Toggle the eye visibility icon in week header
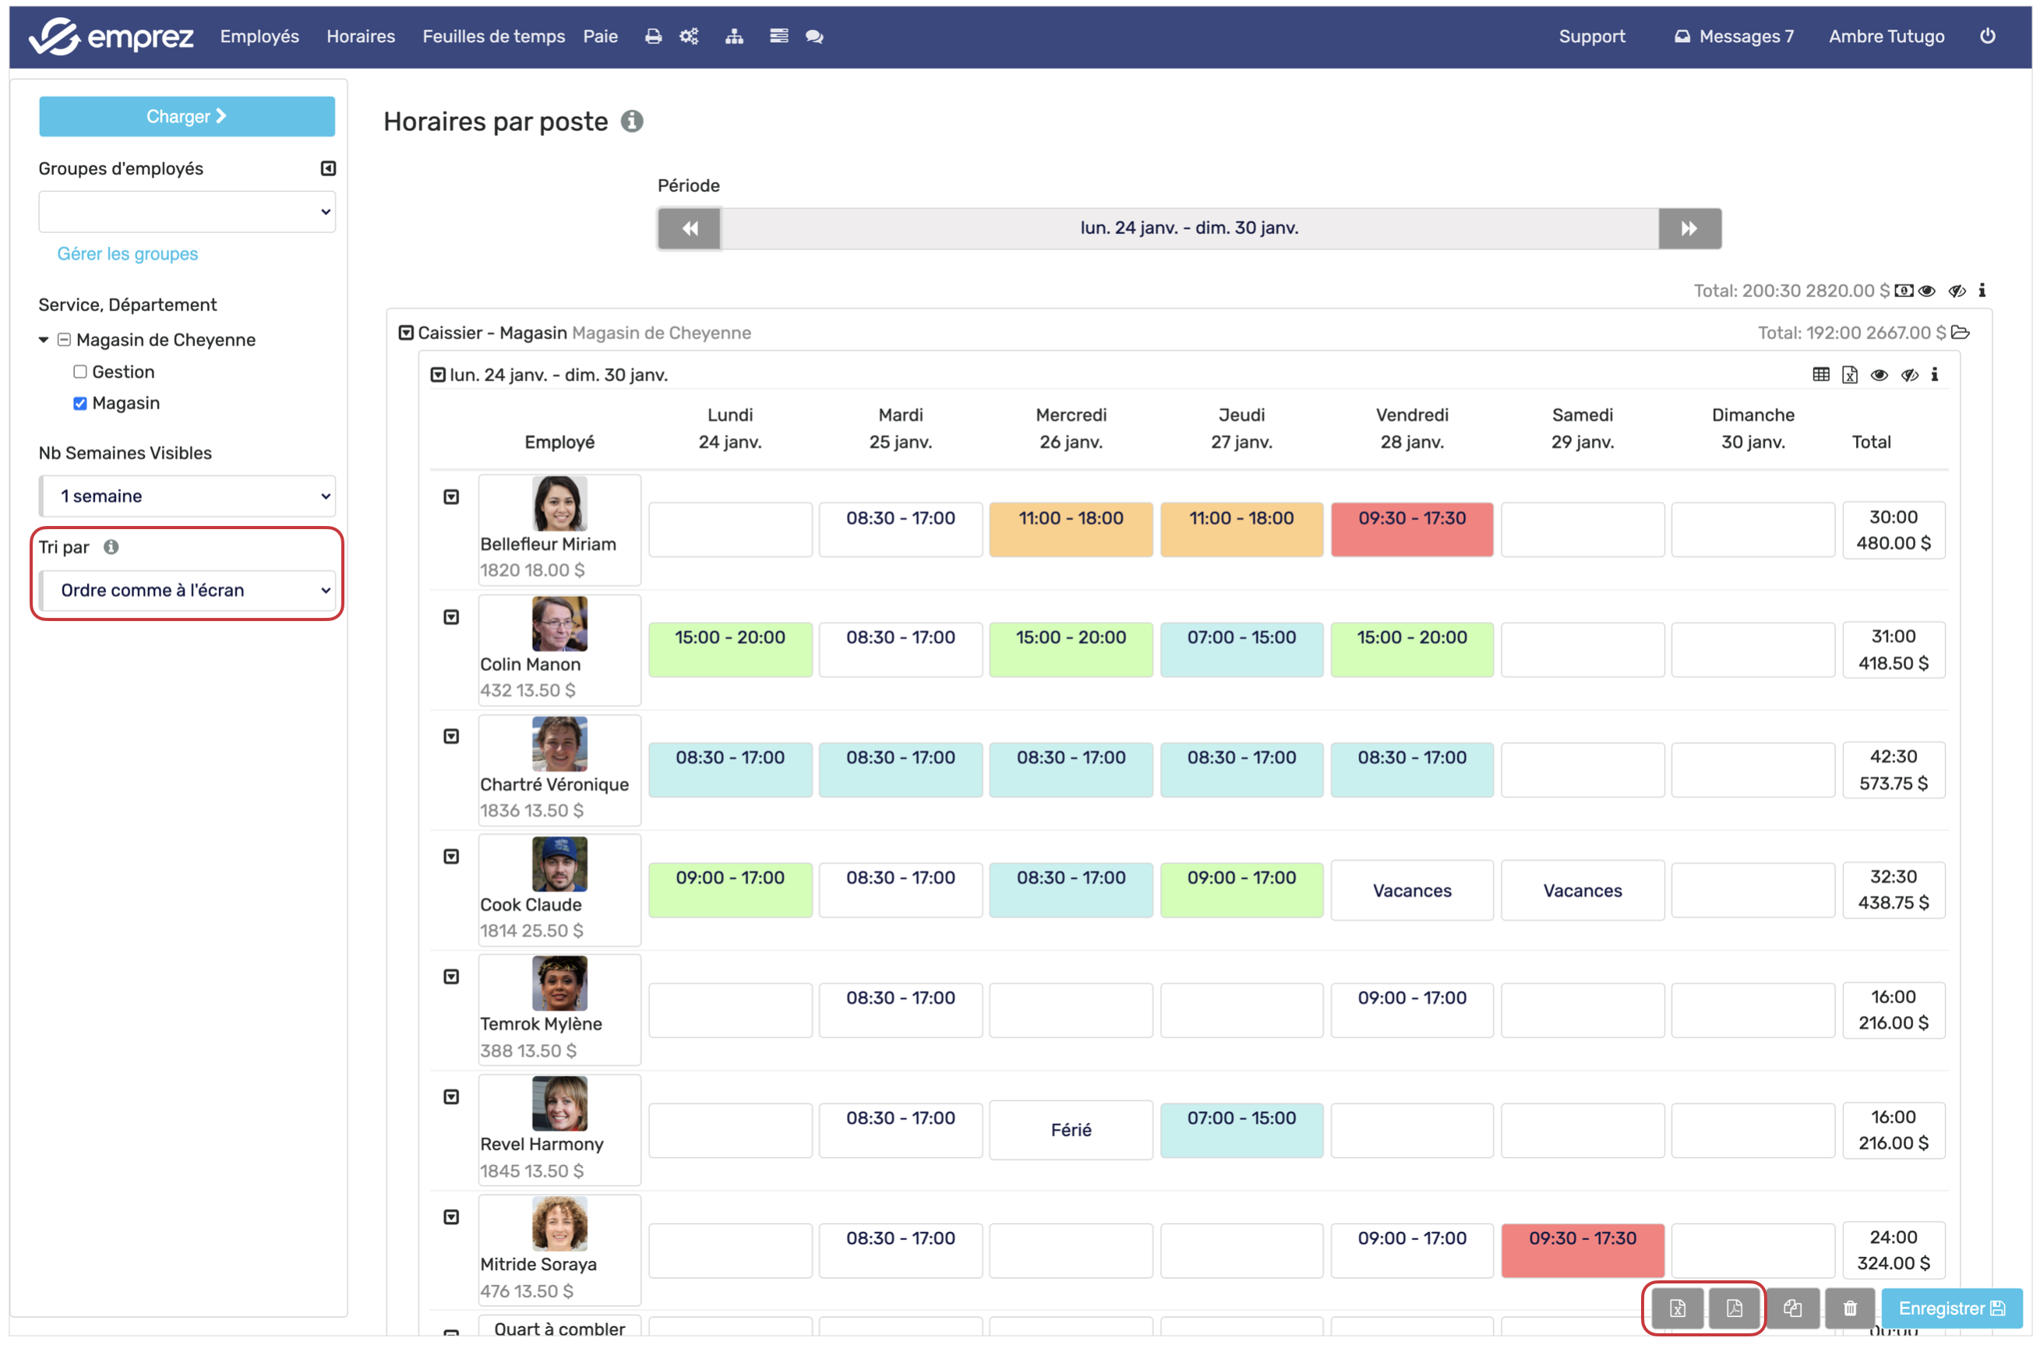 click(x=1879, y=375)
